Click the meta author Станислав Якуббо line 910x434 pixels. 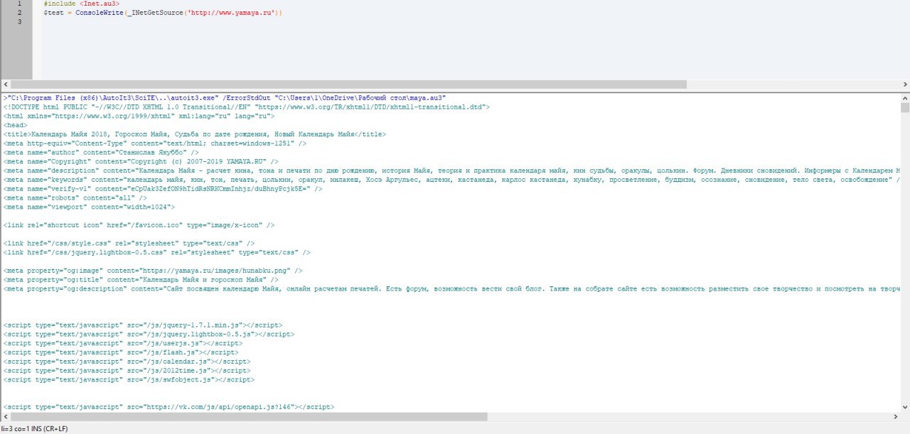[101, 152]
